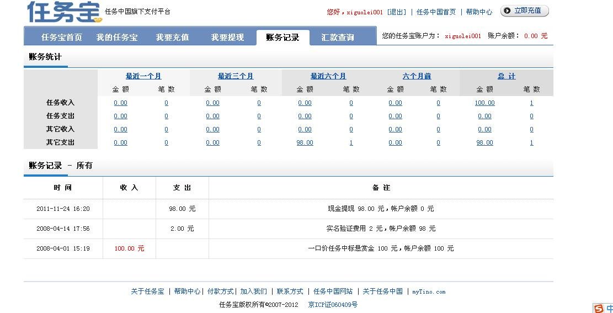Switch to the 我要提现 tab

coord(227,38)
